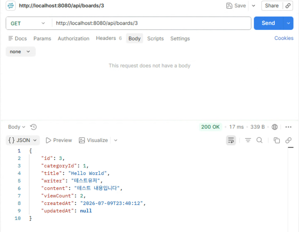This screenshot has height=232, width=299.
Task: Collapse the JSON object at line 1
Action: pos(31,151)
